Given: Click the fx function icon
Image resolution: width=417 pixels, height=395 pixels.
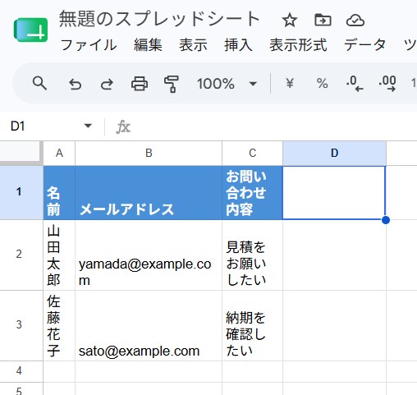Looking at the screenshot, I should point(123,126).
